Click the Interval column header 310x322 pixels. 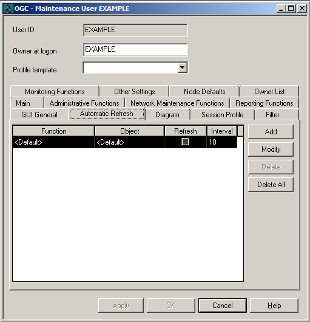coord(222,131)
